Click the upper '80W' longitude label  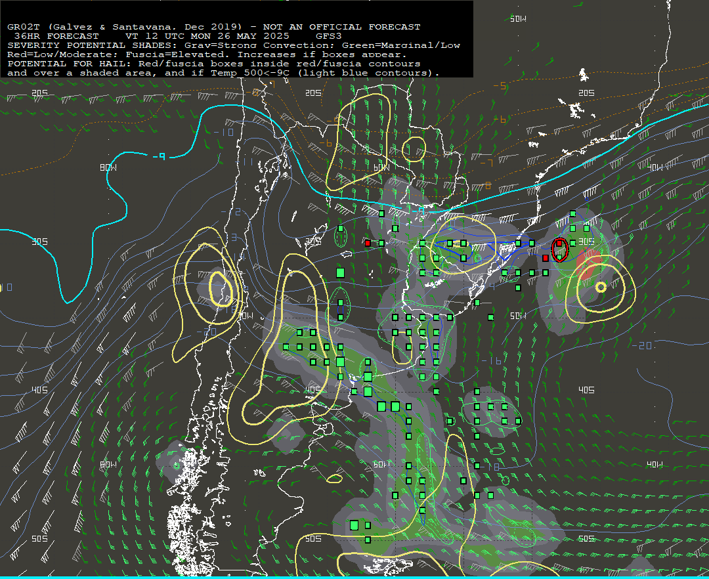pos(108,167)
